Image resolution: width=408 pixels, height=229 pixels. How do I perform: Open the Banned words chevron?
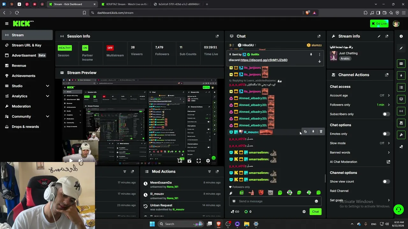[389, 153]
